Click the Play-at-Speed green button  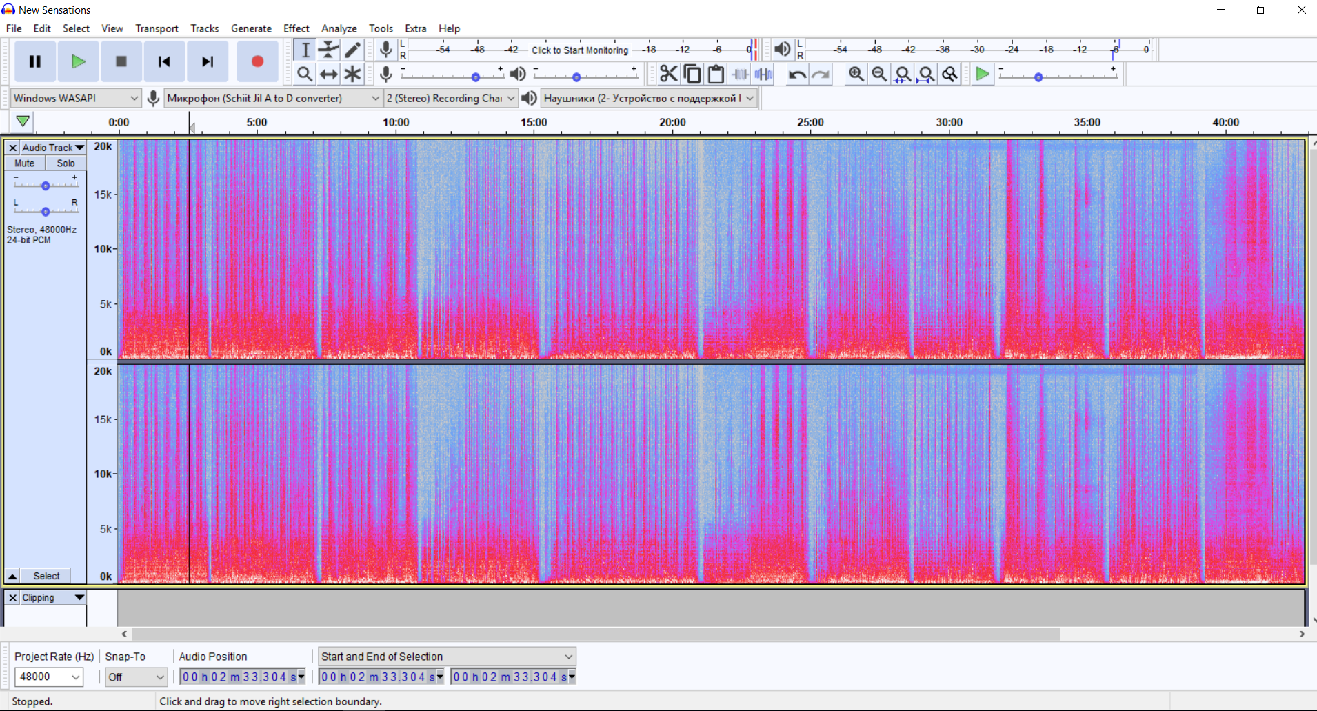coord(983,74)
